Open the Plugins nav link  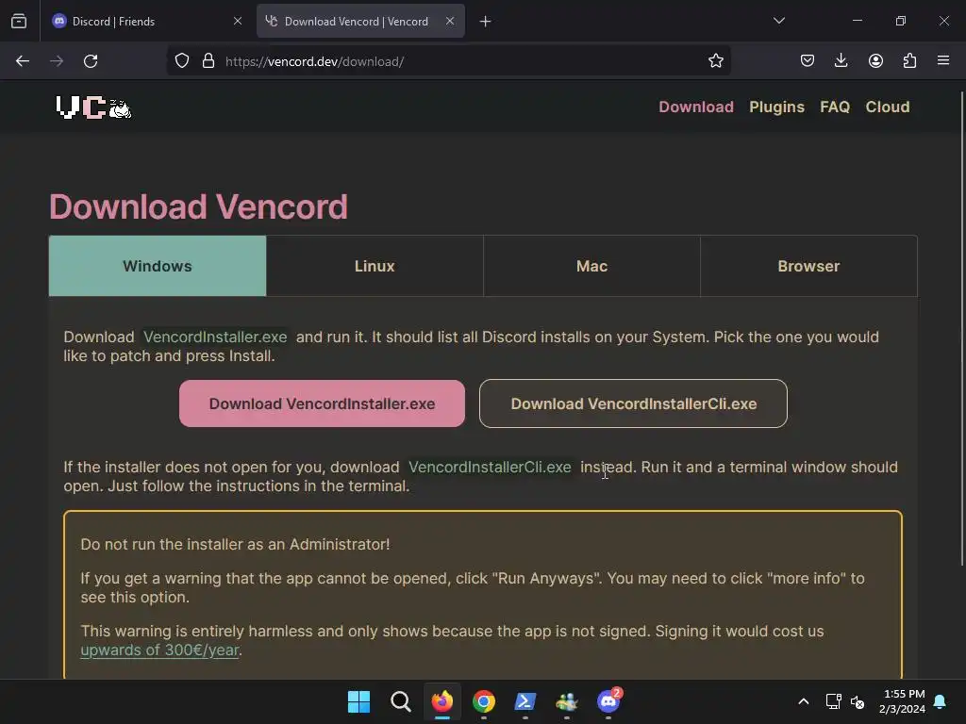776,107
